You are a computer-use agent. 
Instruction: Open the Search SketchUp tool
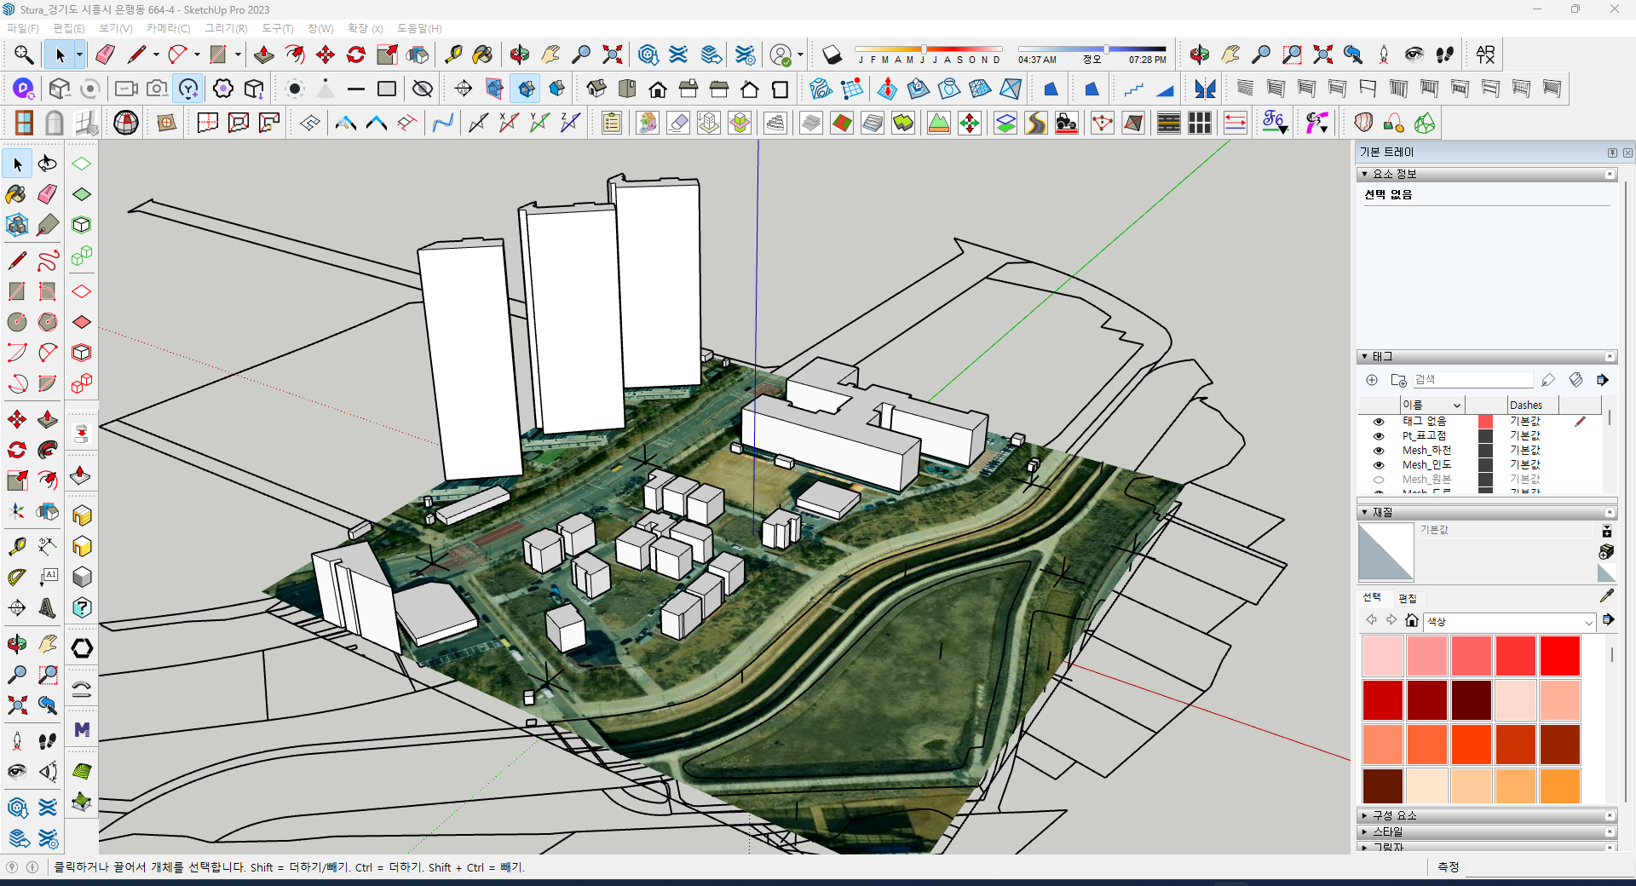24,55
